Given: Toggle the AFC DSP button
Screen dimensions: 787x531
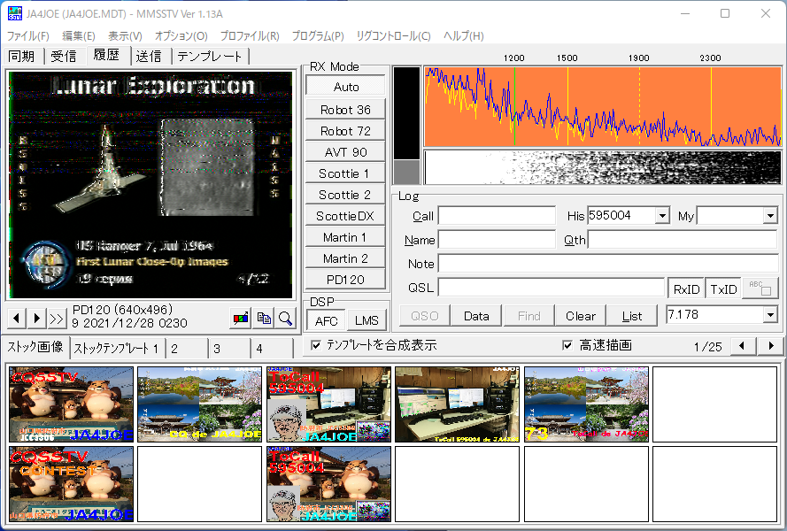Looking at the screenshot, I should (x=327, y=320).
